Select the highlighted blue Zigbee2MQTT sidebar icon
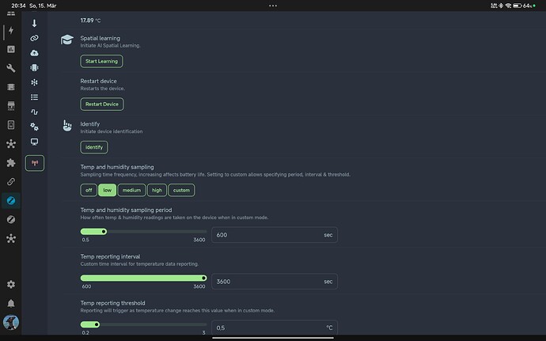The height and width of the screenshot is (341, 546). pos(11,201)
